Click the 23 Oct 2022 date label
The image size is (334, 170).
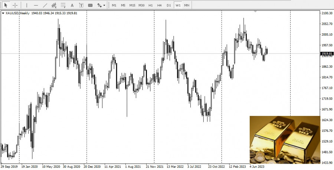[x=216, y=167]
